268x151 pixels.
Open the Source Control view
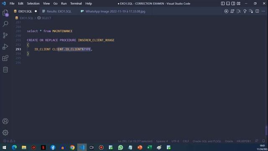(x=5, y=35)
